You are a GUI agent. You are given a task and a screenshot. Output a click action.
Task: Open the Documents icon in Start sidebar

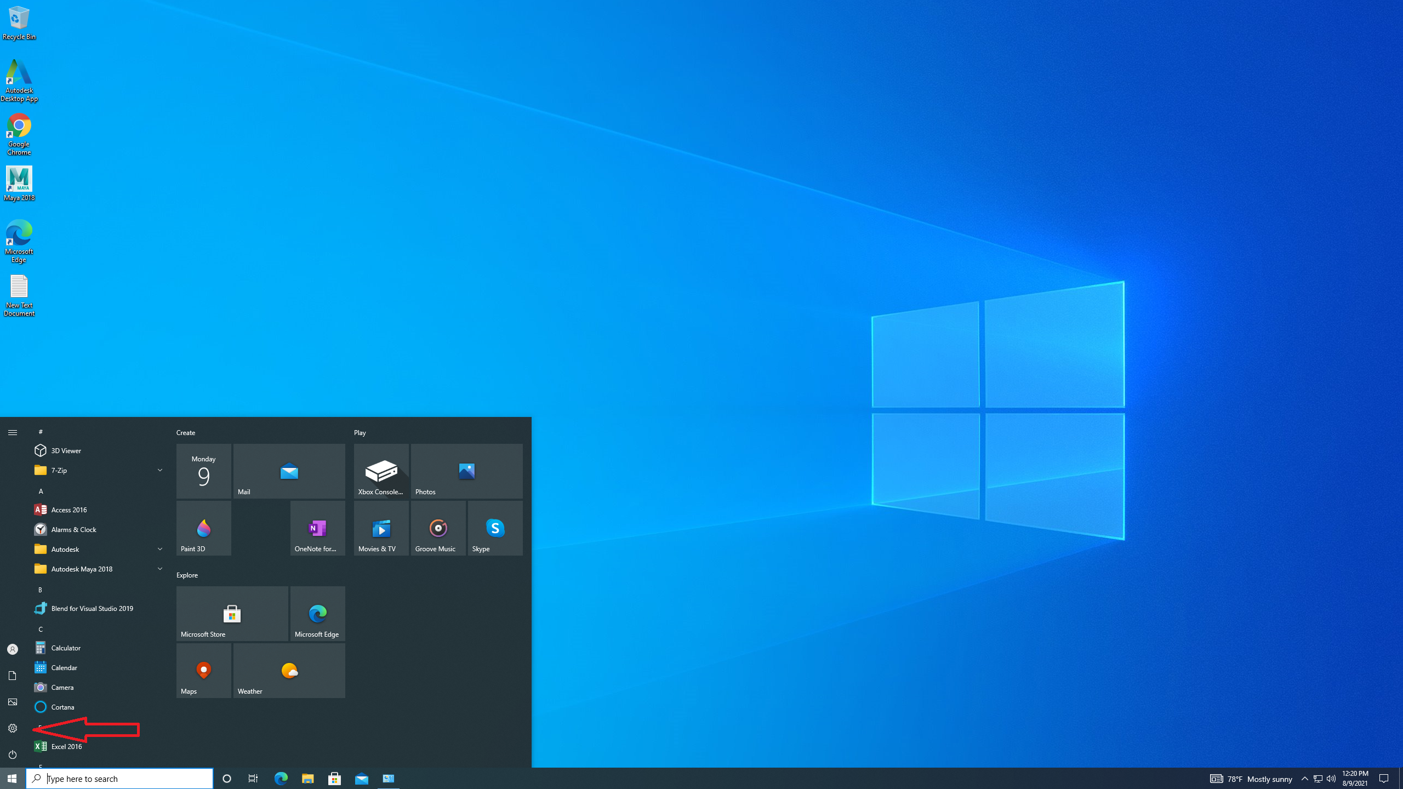tap(13, 676)
